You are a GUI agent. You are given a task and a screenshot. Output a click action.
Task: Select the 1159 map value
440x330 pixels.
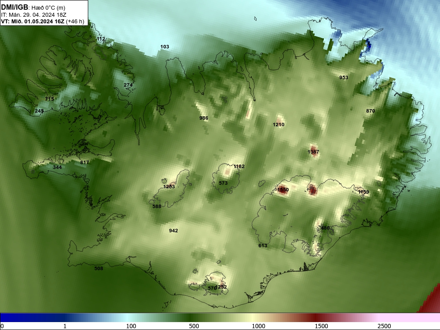click(364, 192)
